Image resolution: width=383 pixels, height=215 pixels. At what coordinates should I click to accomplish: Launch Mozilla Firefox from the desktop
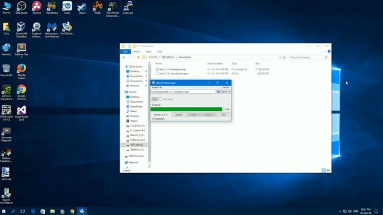(x=22, y=72)
